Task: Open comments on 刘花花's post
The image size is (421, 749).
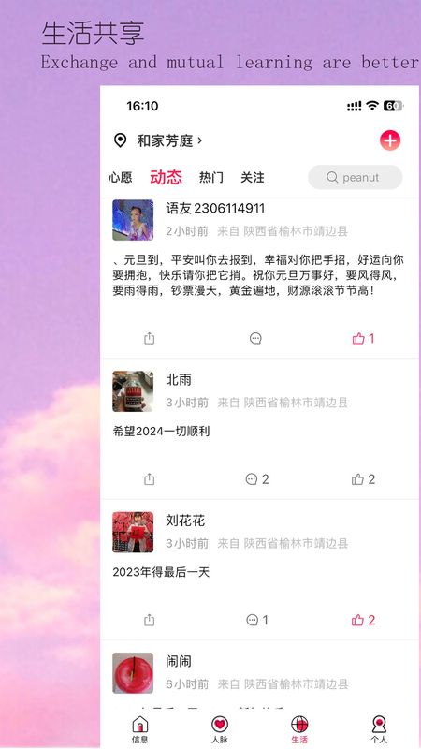Action: coord(256,620)
